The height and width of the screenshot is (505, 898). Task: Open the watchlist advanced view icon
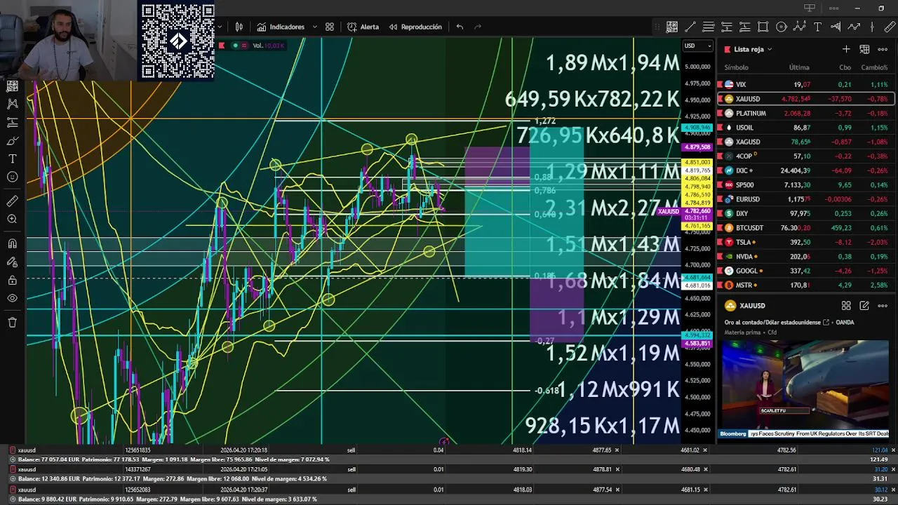(864, 49)
